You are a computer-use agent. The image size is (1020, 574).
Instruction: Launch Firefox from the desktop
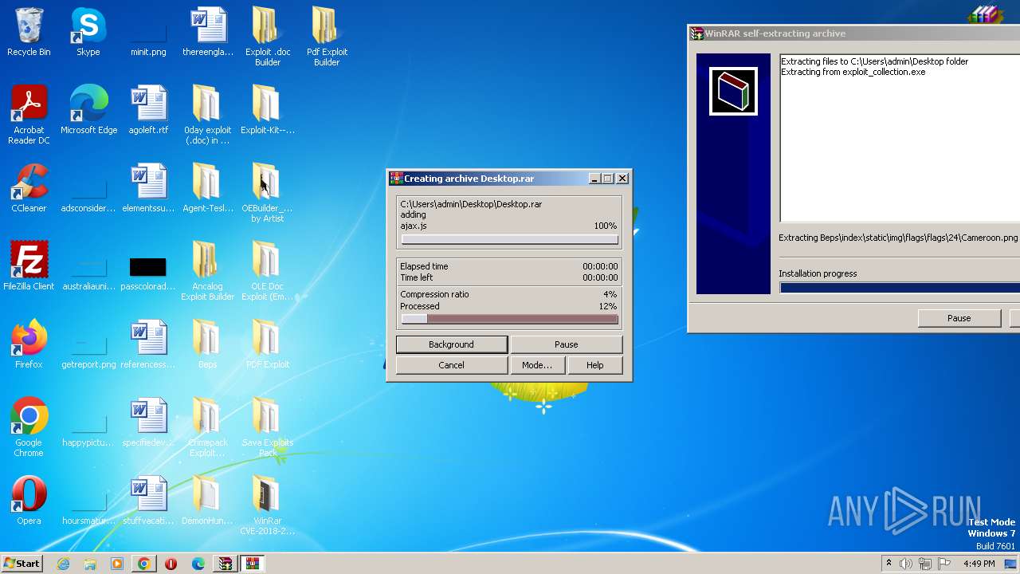coord(29,345)
